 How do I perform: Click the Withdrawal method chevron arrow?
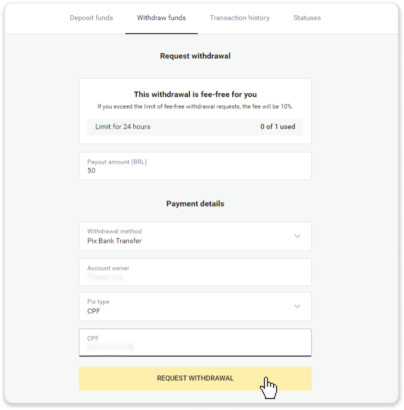297,236
